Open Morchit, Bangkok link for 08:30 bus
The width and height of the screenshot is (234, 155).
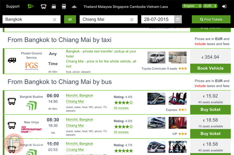[x=80, y=120]
